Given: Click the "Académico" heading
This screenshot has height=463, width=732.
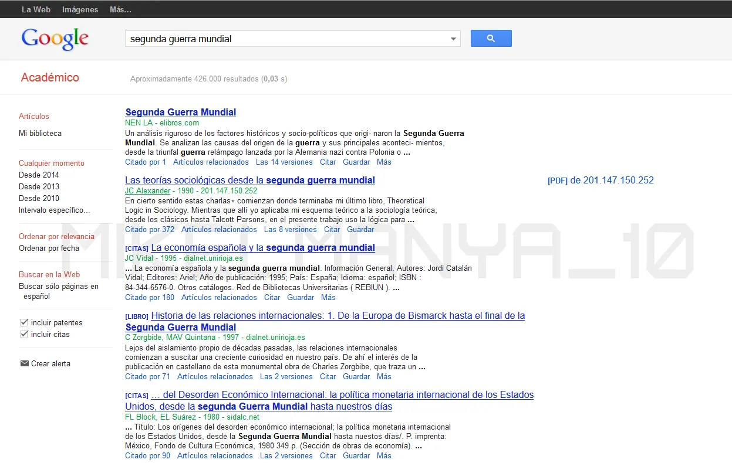Looking at the screenshot, I should tap(50, 77).
